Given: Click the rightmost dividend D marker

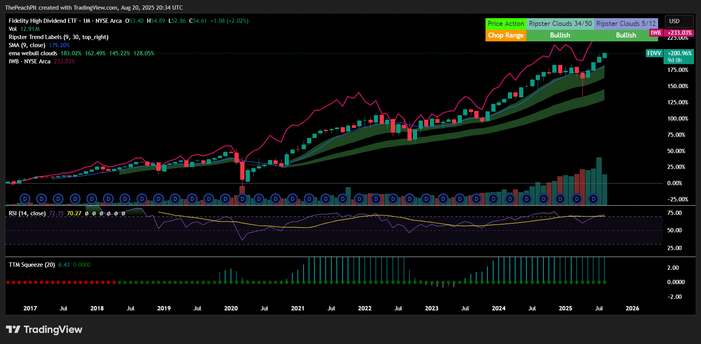Looking at the screenshot, I should point(593,199).
